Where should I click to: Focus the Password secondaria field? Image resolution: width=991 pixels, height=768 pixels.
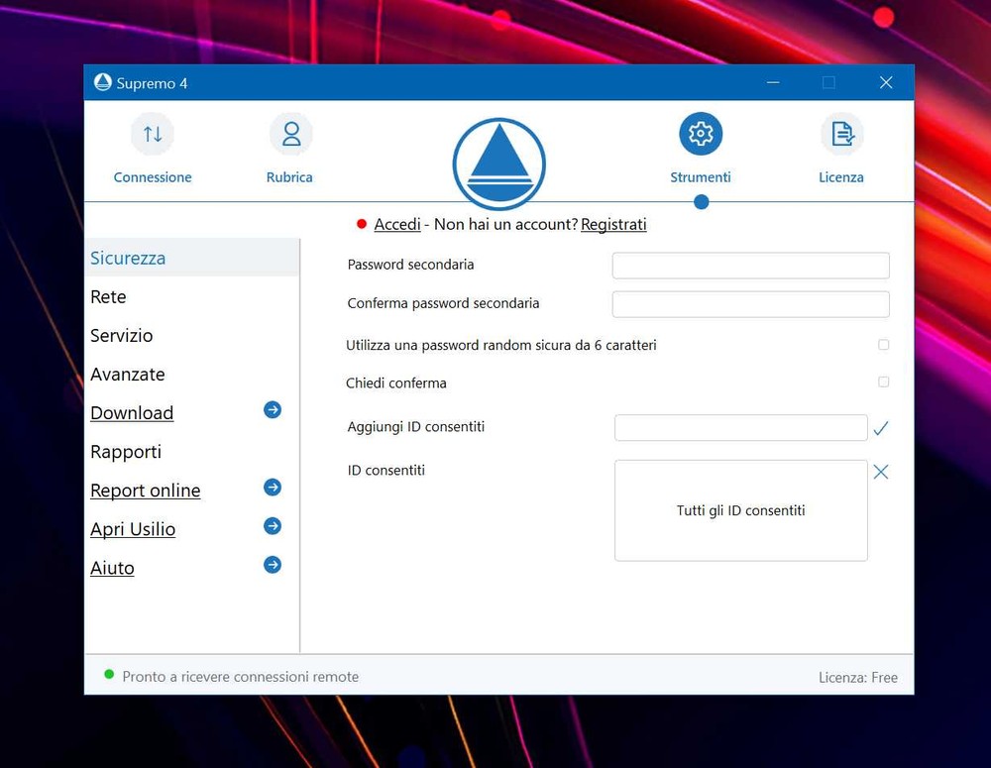(x=751, y=266)
